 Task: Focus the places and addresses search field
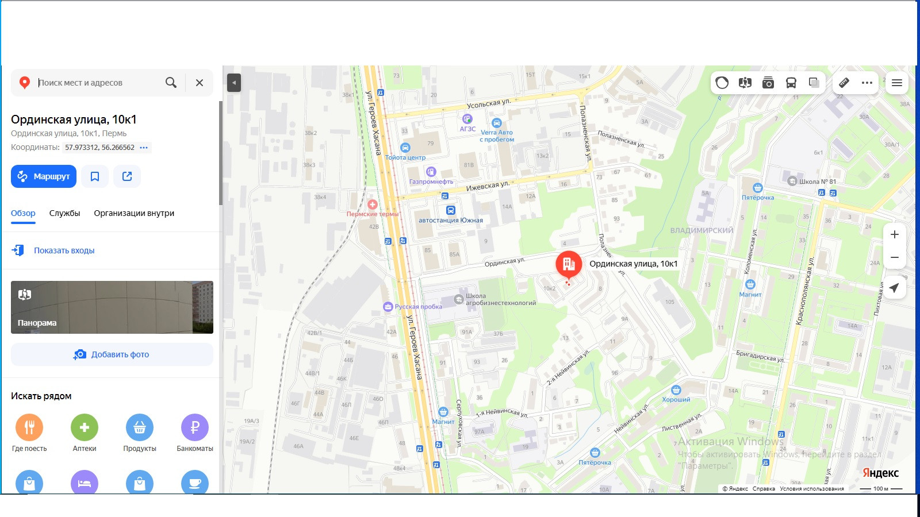pyautogui.click(x=98, y=83)
